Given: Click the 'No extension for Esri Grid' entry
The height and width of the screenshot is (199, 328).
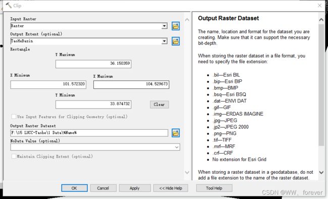Looking at the screenshot, I should point(239,160).
